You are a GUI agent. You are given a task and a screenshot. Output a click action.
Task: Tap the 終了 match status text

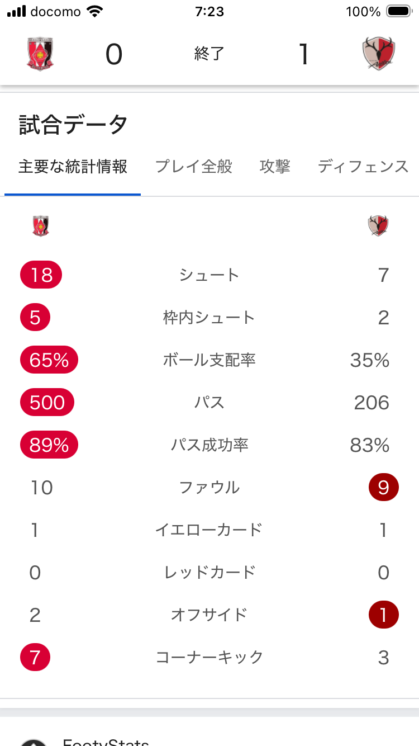pyautogui.click(x=209, y=54)
